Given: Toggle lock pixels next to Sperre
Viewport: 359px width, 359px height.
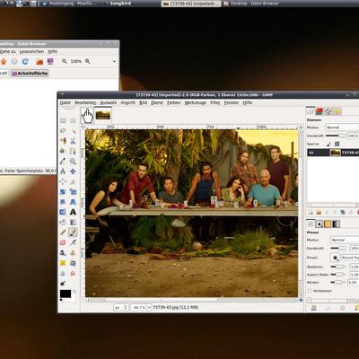Looking at the screenshot, I should click(328, 144).
